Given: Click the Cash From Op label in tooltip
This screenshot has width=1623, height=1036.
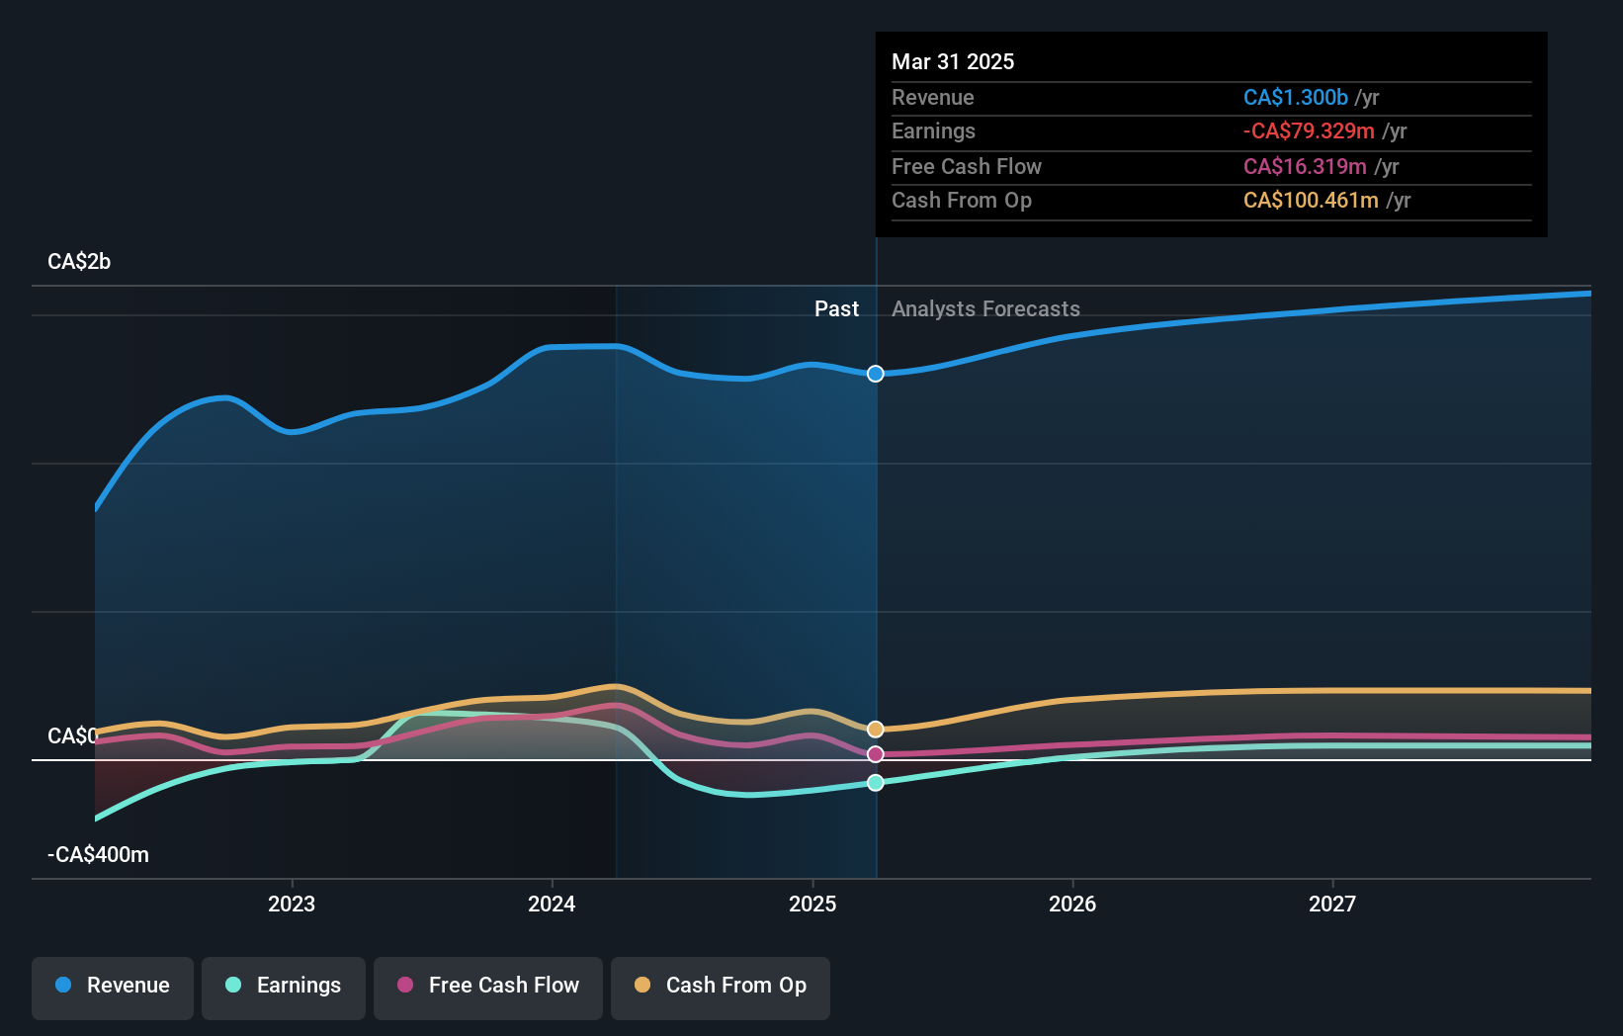Looking at the screenshot, I should pyautogui.click(x=962, y=200).
